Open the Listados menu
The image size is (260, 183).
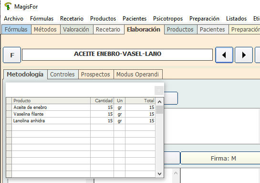click(x=236, y=19)
